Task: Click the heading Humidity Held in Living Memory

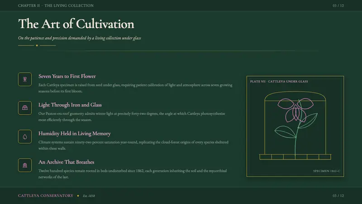Action: coord(74,133)
